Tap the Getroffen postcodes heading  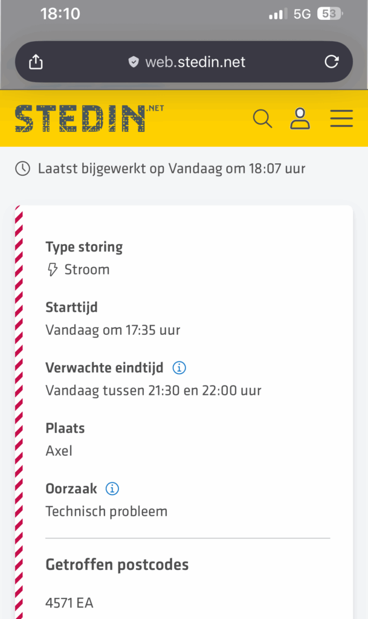[x=117, y=565]
